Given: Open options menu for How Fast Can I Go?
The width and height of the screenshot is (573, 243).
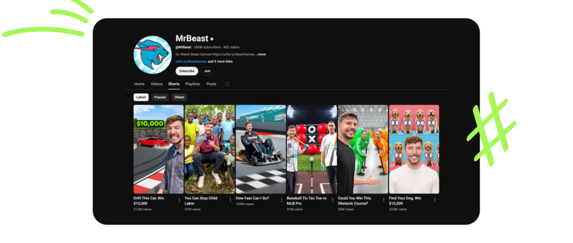Looking at the screenshot, I should 282,199.
